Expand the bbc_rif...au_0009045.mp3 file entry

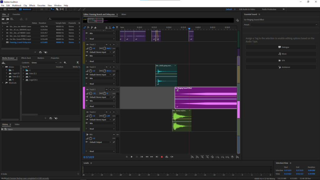[x=2, y=30]
